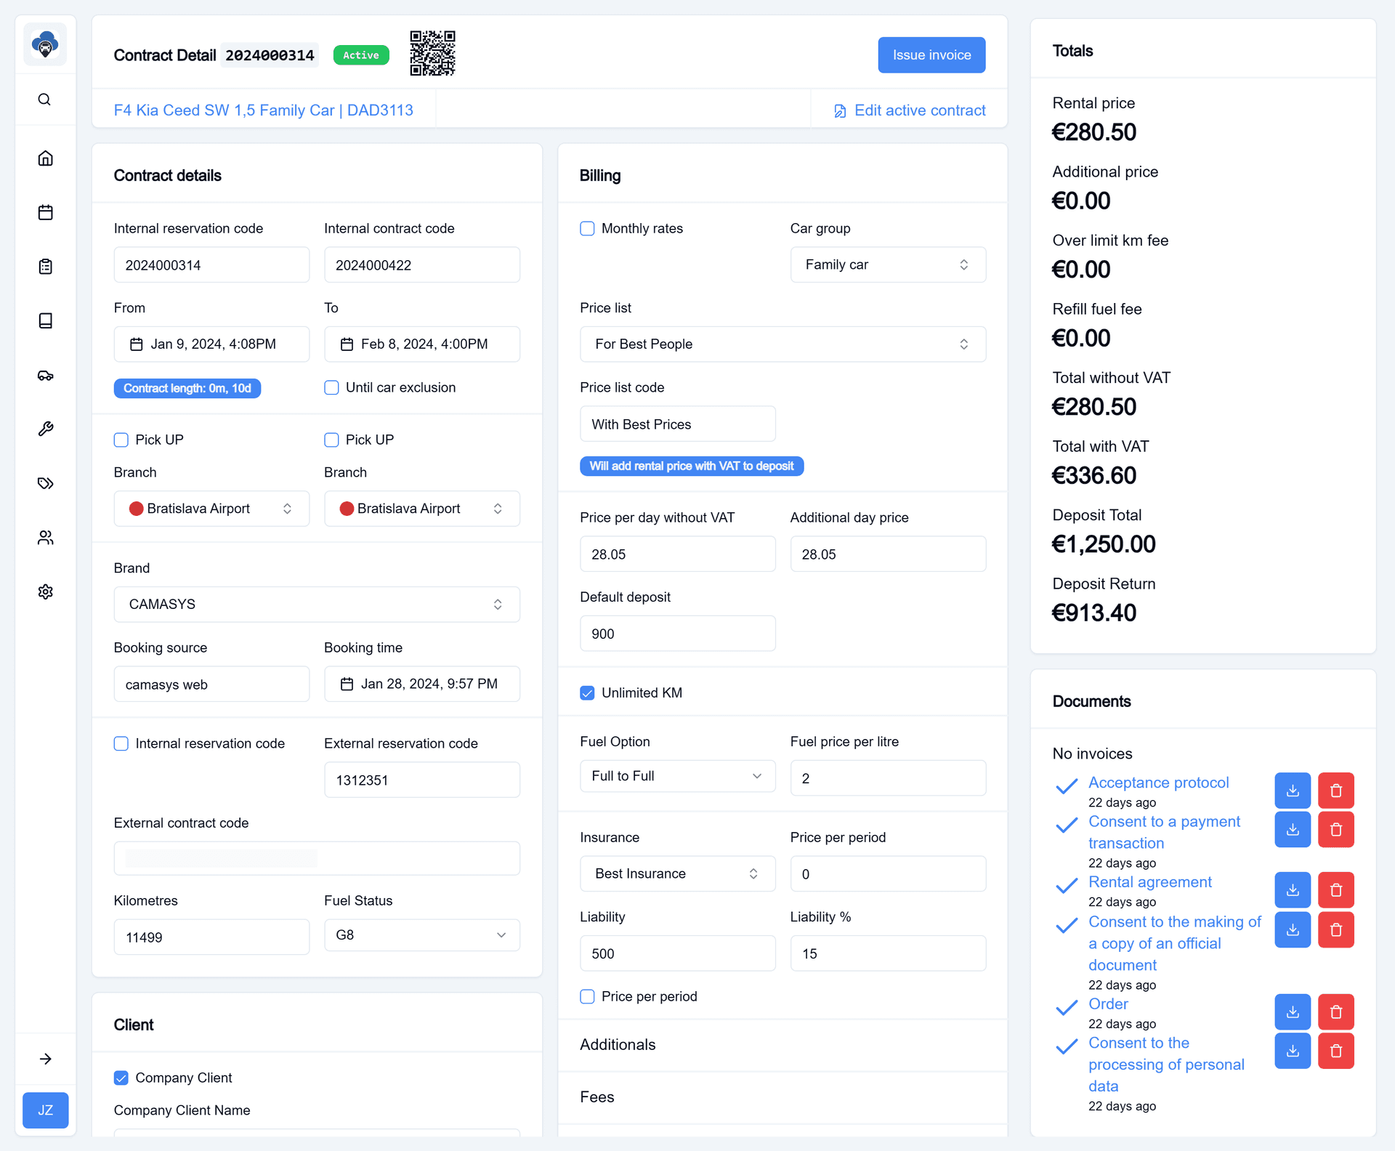Open Booking time picker Jan 28, 2024
This screenshot has height=1151, width=1395.
421,684
